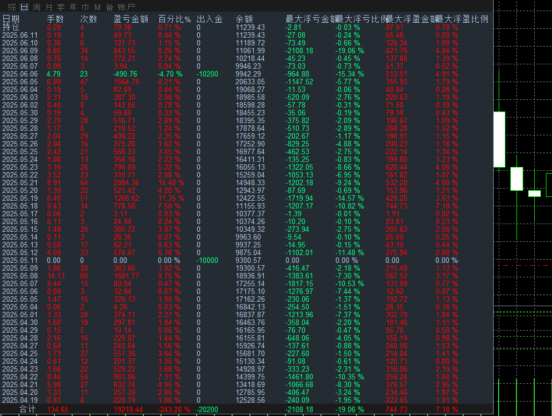Switch to the 月 monthly tab

pos(49,7)
